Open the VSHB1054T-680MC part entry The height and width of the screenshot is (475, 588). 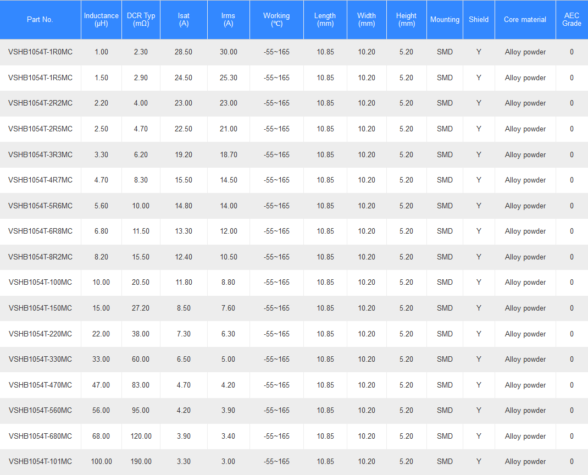pos(40,436)
